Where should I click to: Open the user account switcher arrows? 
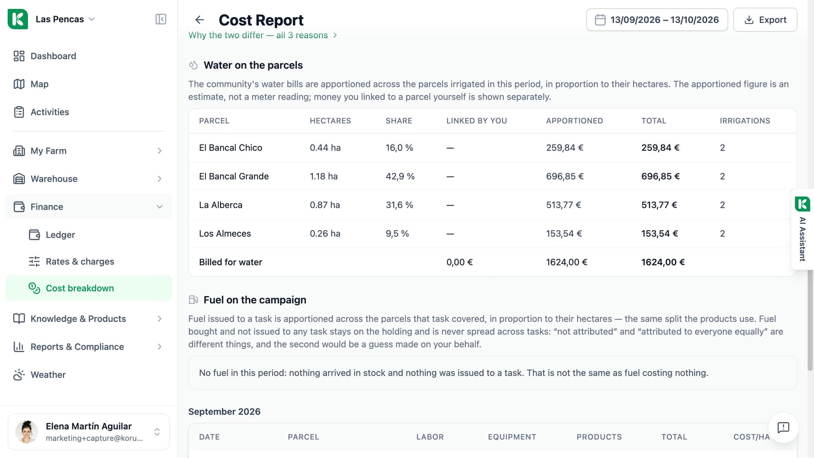click(x=157, y=432)
